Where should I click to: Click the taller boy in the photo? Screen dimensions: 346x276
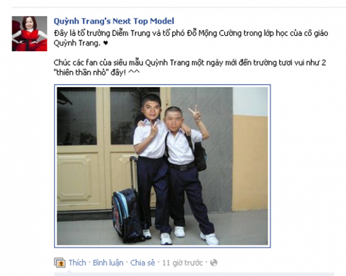tap(153, 163)
